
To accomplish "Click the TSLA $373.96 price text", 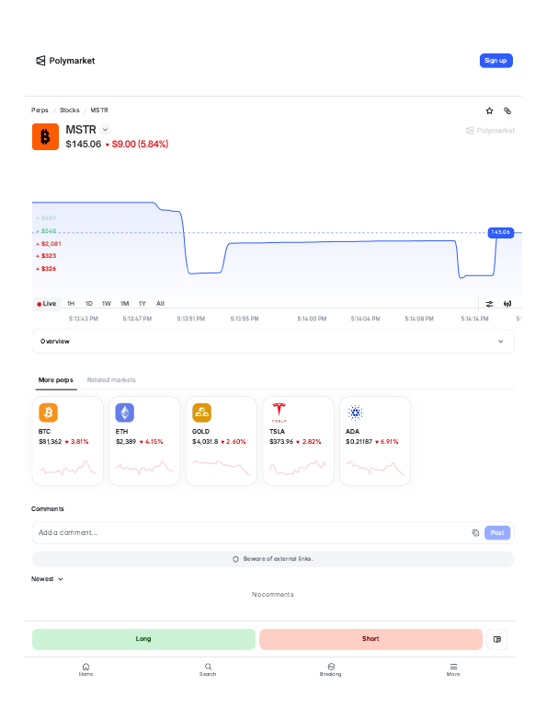I will pyautogui.click(x=281, y=442).
